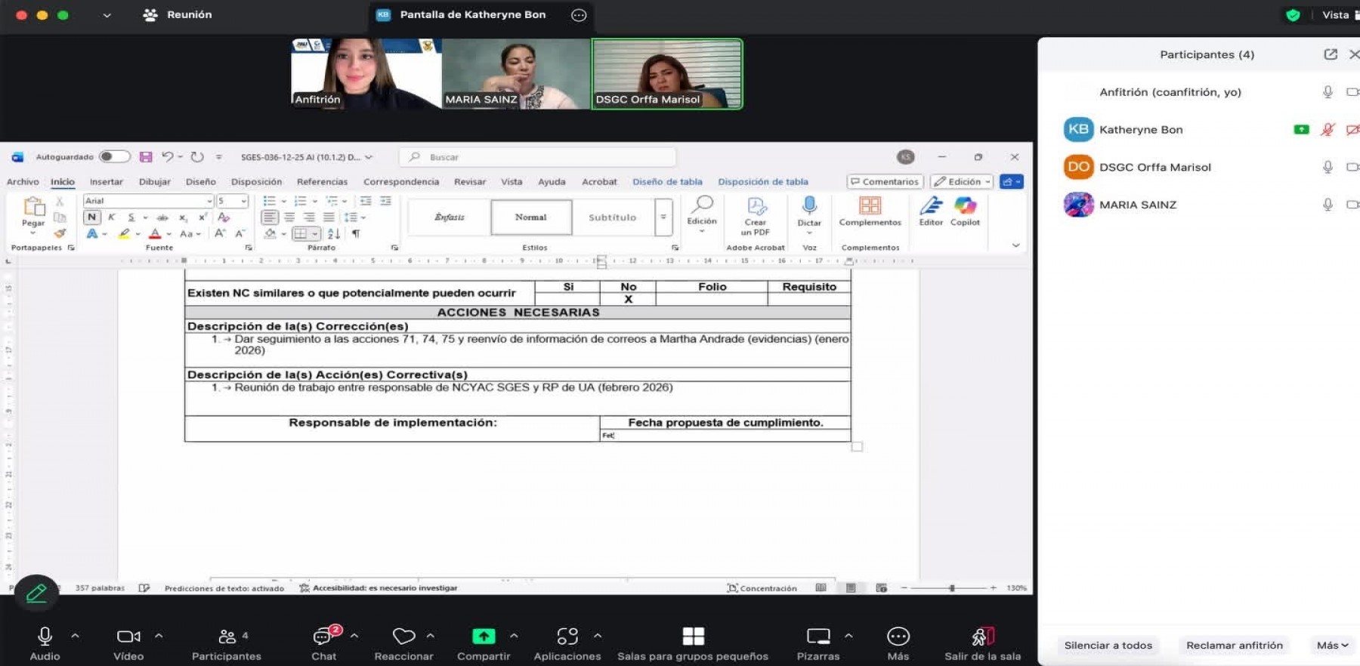Mute the Audio microphone in Zoom
Viewport: 1360px width, 666px height.
click(x=45, y=637)
